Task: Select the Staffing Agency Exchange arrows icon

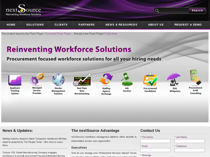Action: [x=106, y=79]
